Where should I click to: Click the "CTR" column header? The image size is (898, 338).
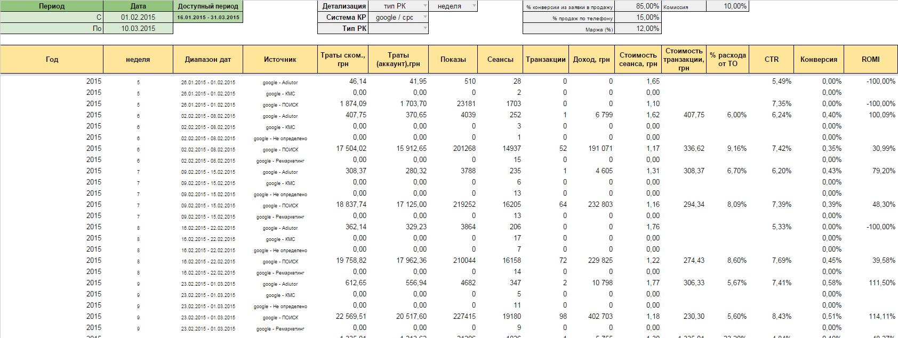click(x=772, y=59)
